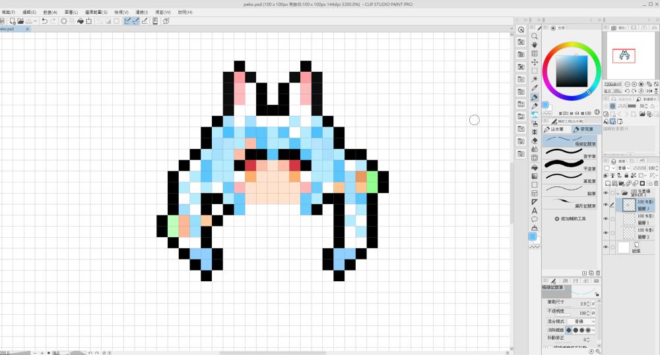Select the Magnifier zoom tool
Image resolution: width=660 pixels, height=355 pixels.
pyautogui.click(x=535, y=36)
